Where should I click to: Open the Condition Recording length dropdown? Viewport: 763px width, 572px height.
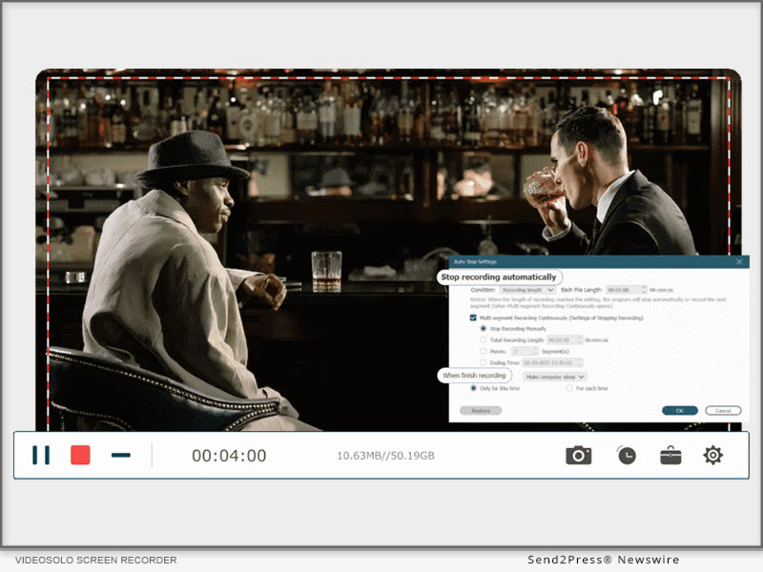click(x=527, y=289)
